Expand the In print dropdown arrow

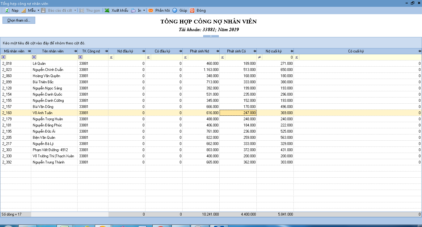click(x=144, y=10)
